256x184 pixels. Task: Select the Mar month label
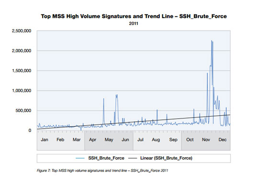coord(77,140)
